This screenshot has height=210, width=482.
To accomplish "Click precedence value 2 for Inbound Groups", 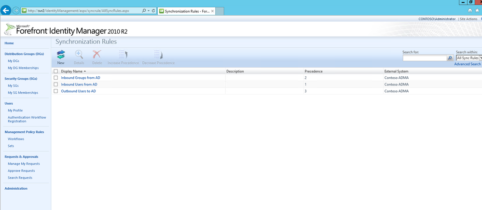I will pos(305,78).
